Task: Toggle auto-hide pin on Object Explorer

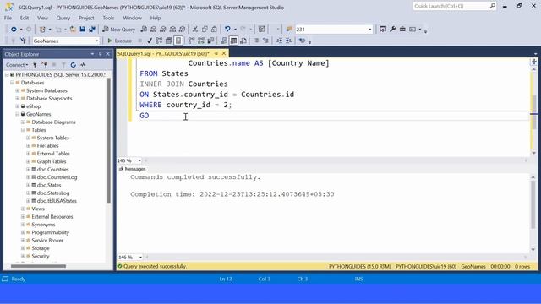Action: click(x=101, y=54)
